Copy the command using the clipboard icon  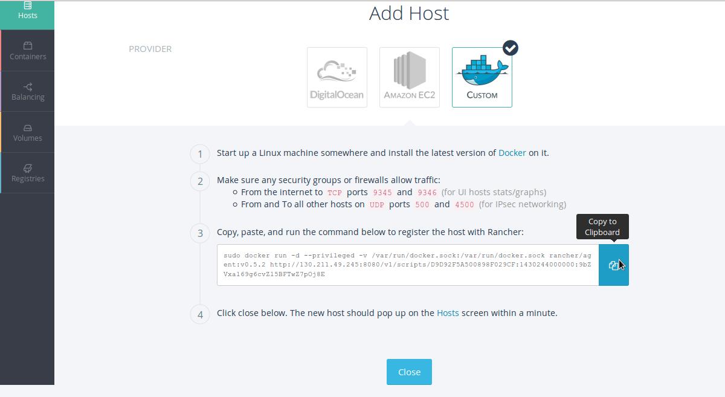[x=613, y=265]
